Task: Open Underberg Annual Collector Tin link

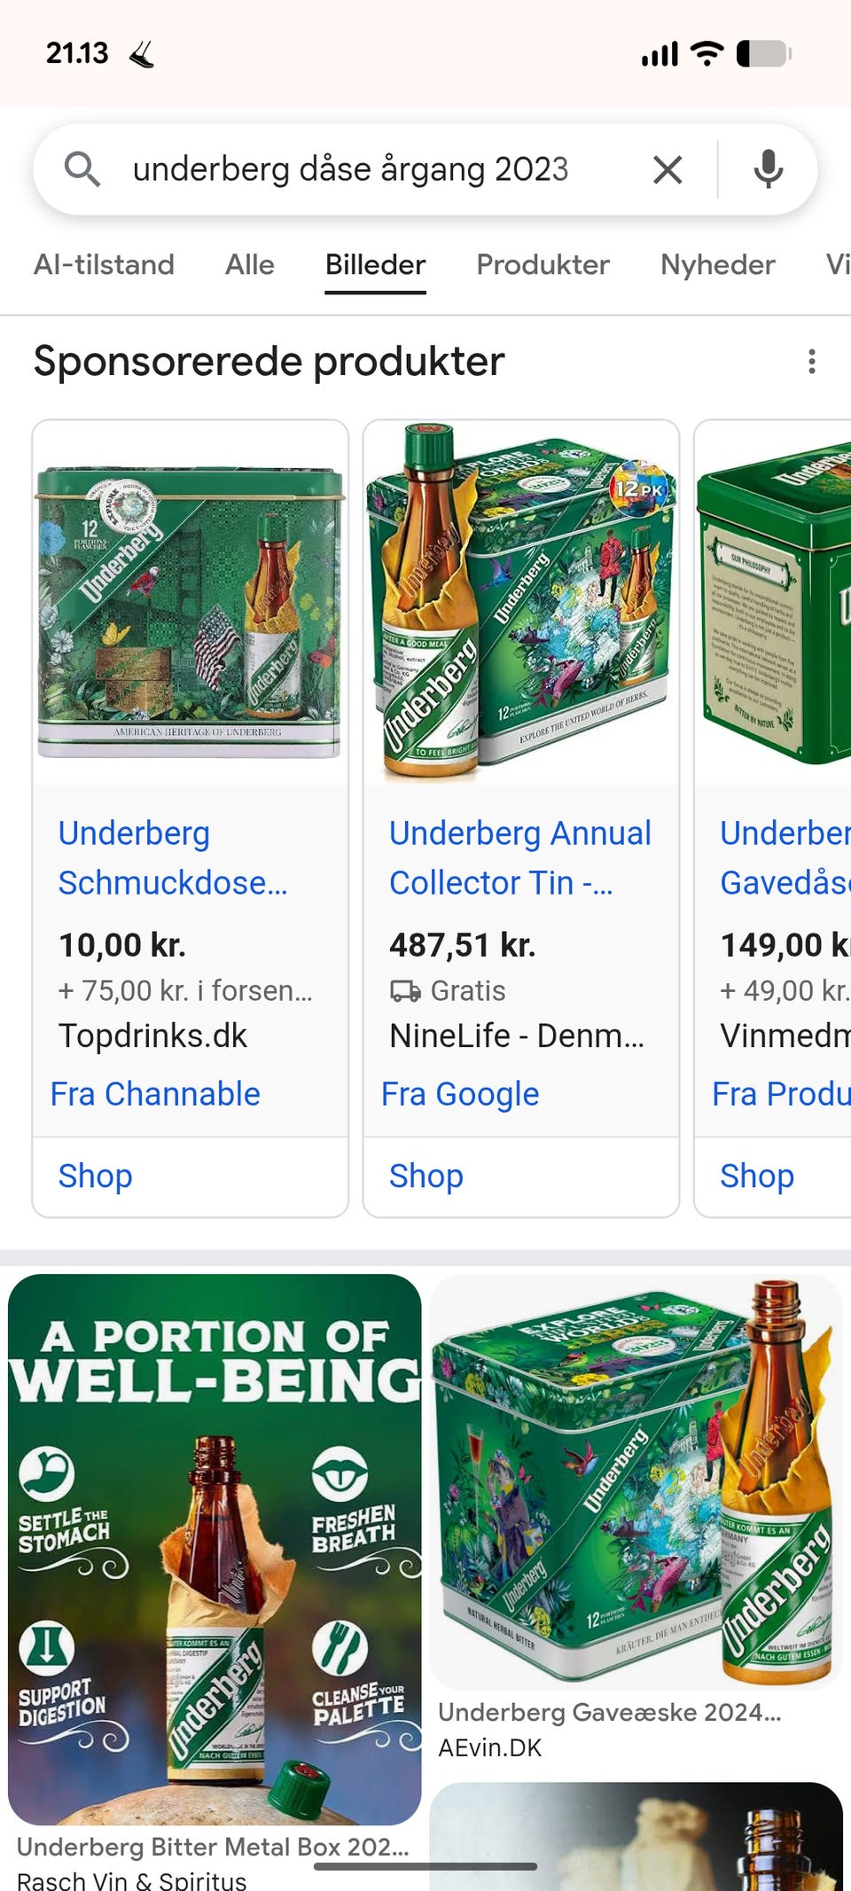Action: (x=519, y=857)
